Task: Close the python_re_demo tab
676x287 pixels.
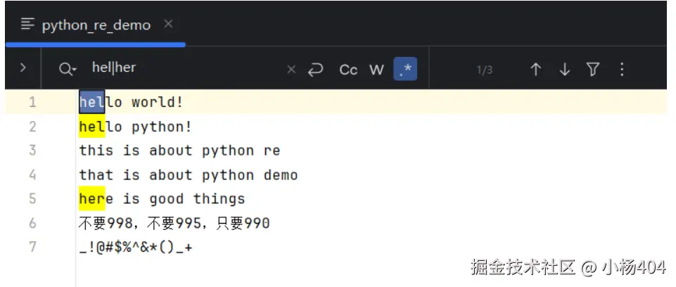Action: click(168, 24)
